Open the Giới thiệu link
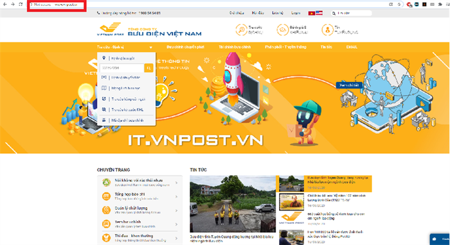This screenshot has width=450, height=245. pos(237,13)
